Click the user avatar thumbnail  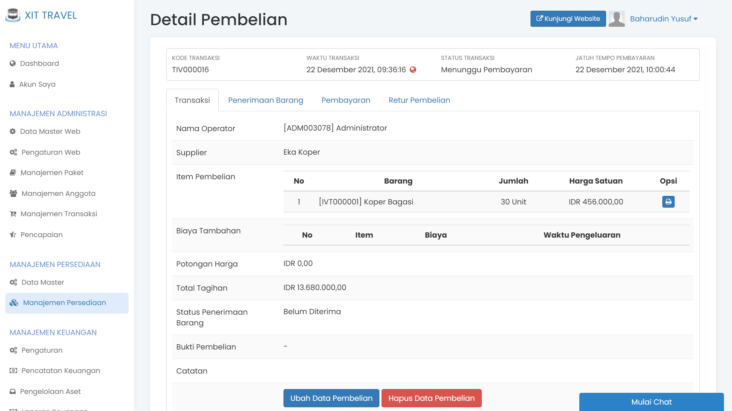(616, 19)
